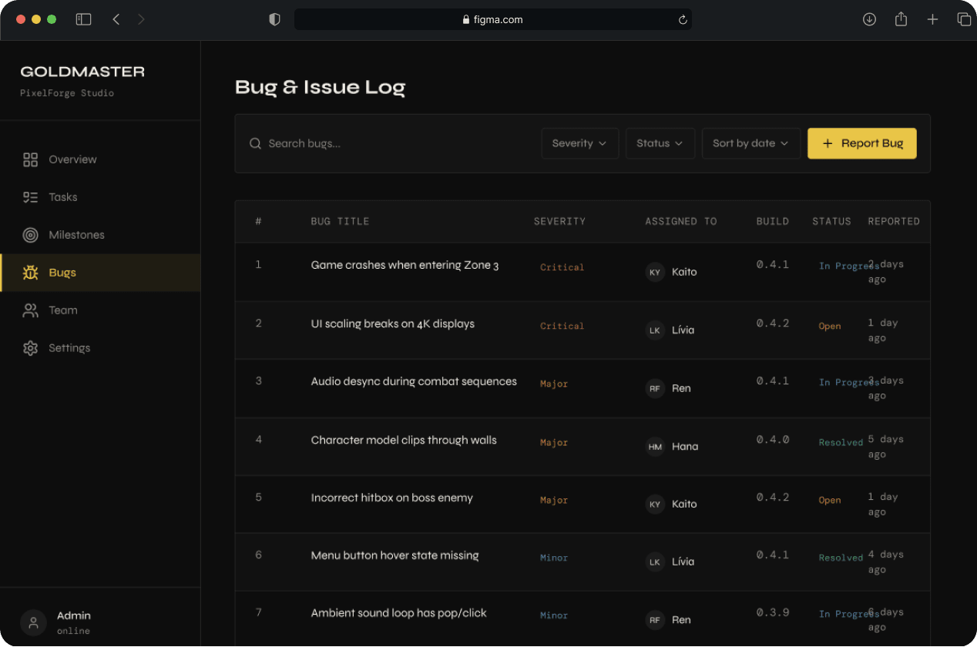
Task: Click the Admin profile avatar
Action: pos(33,622)
